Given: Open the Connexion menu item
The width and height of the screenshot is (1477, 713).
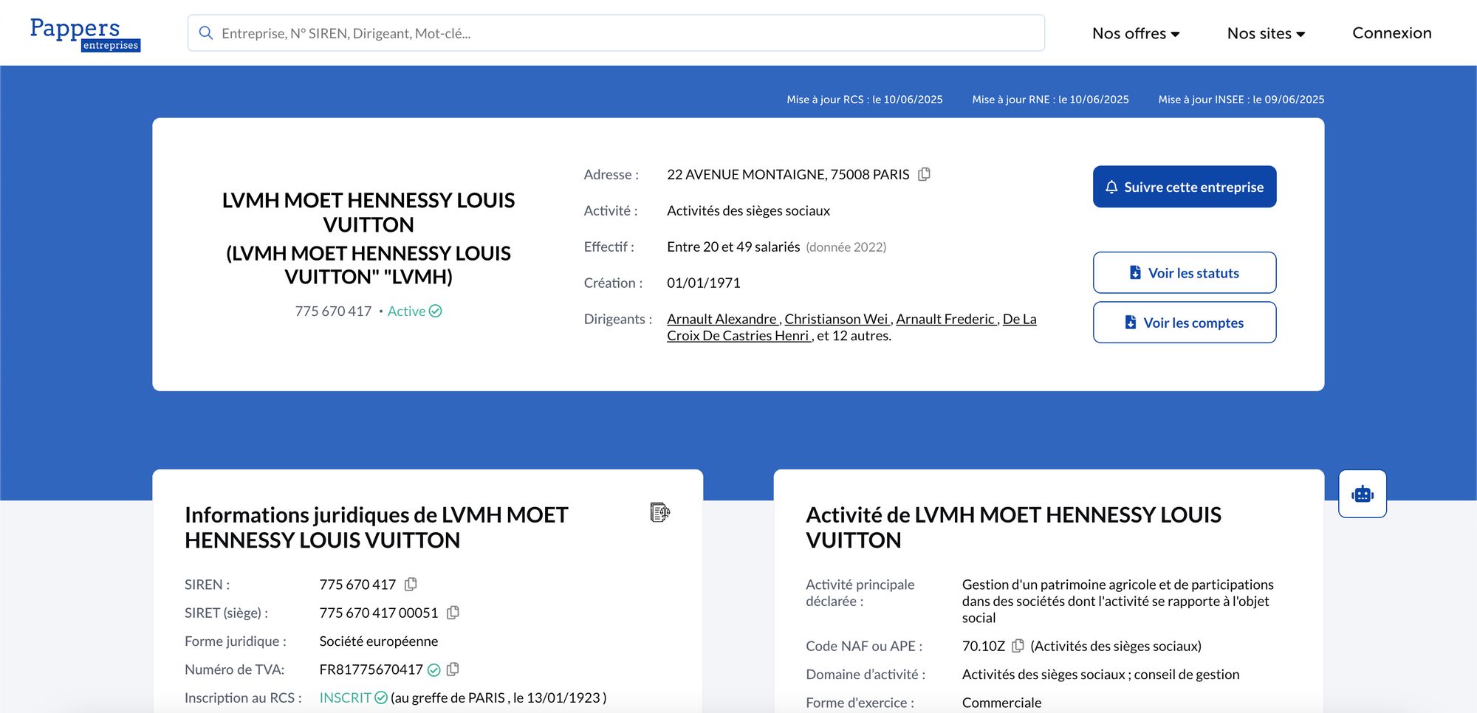Looking at the screenshot, I should (1391, 33).
